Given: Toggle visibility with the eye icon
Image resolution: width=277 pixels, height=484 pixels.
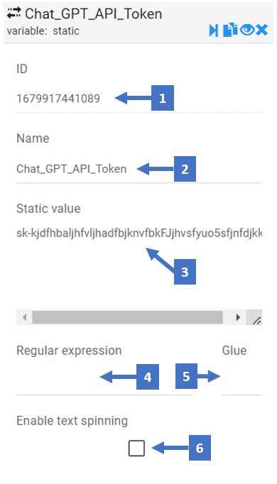Looking at the screenshot, I should point(247,30).
